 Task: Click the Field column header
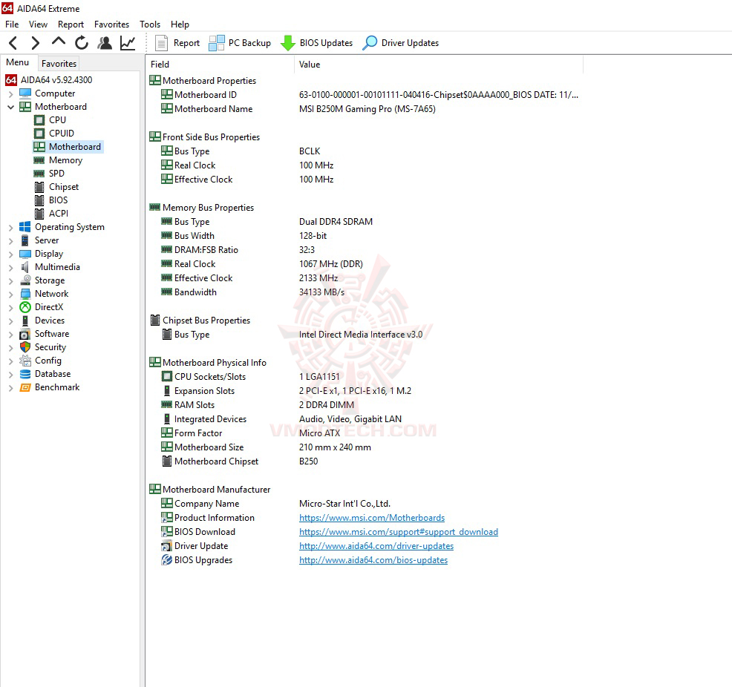click(x=220, y=65)
